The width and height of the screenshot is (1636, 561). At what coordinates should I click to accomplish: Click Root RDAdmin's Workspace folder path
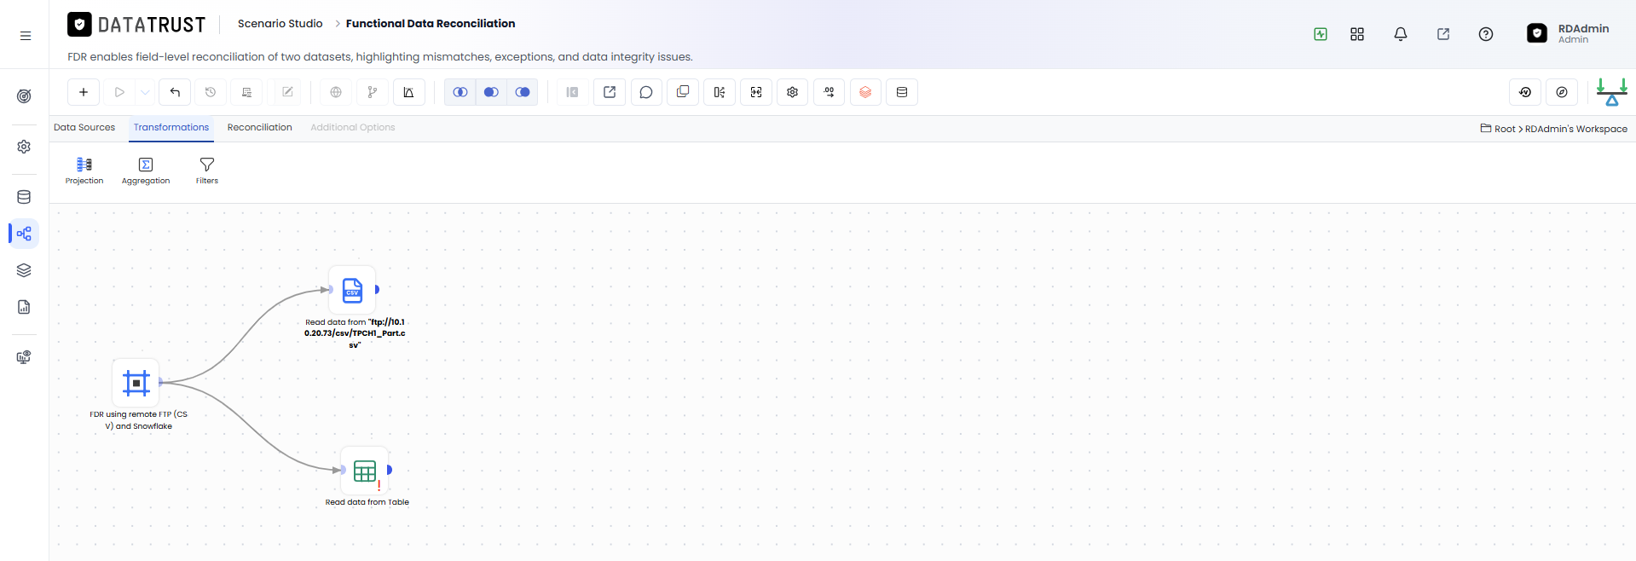tap(1554, 129)
